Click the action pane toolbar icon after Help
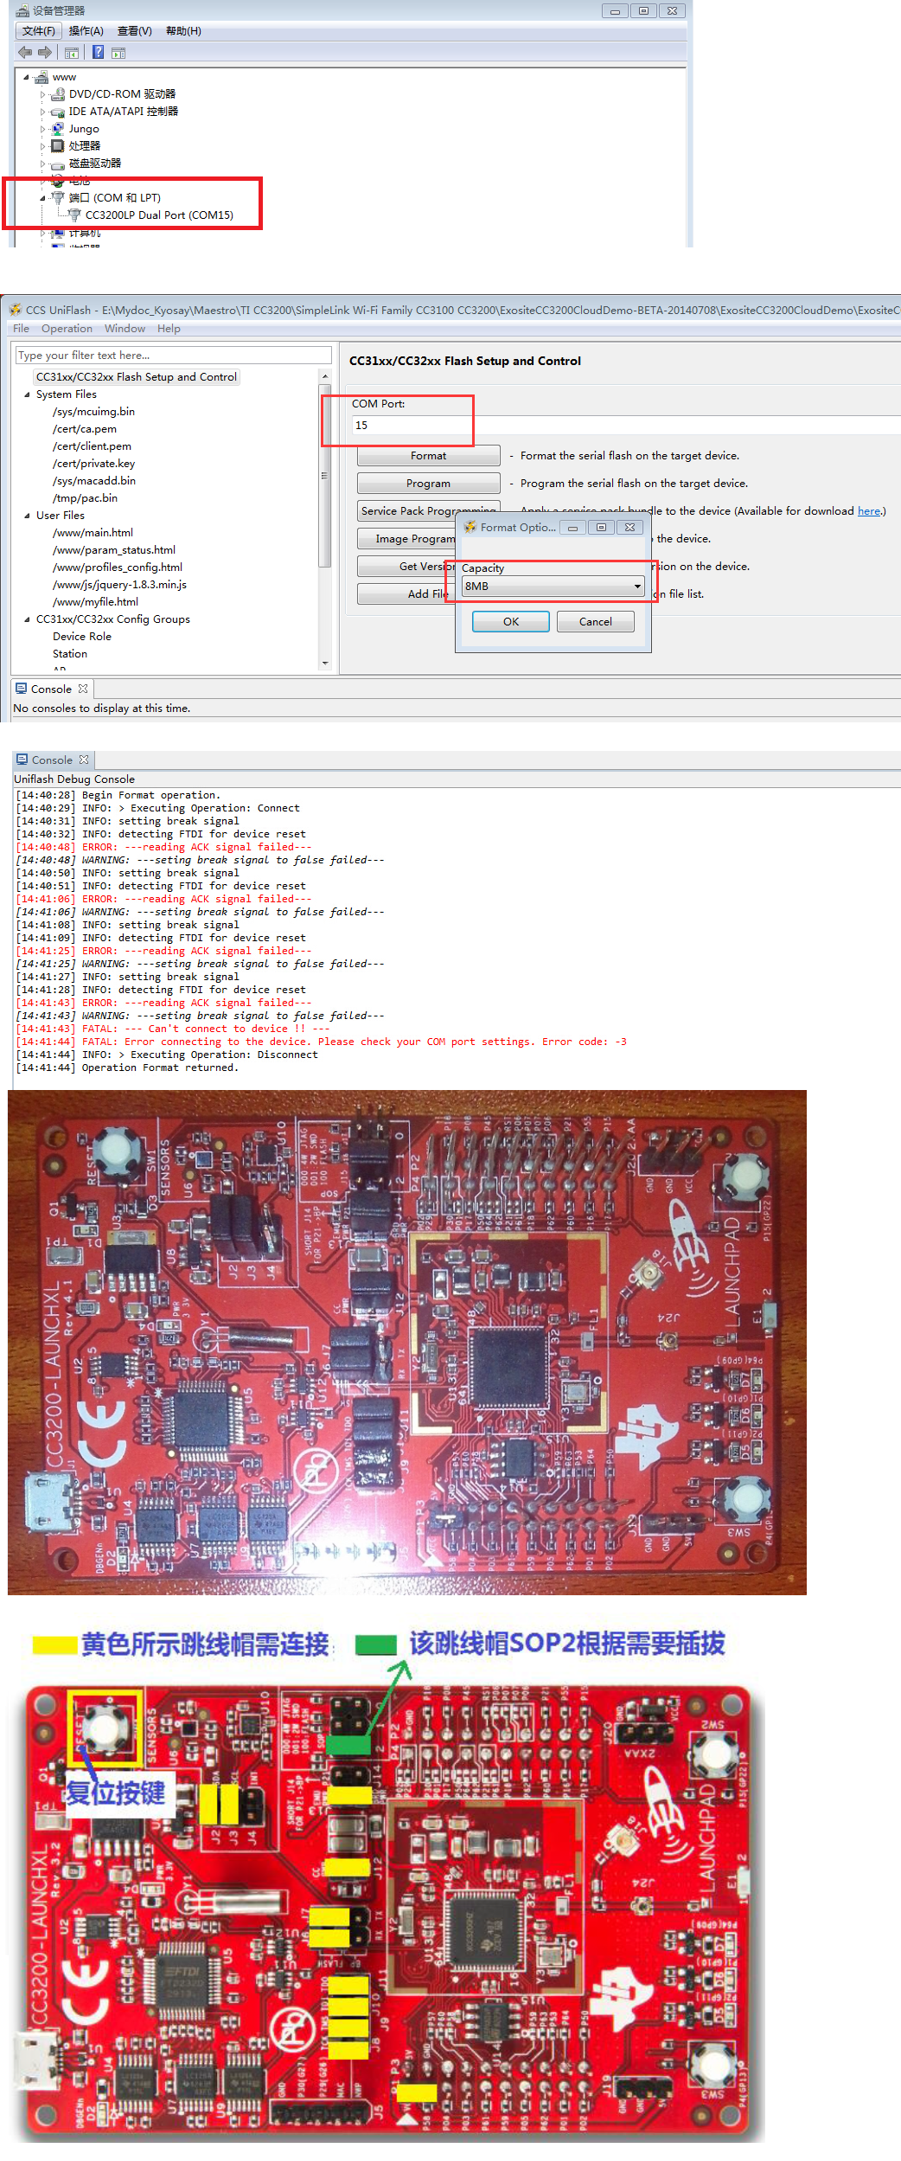 pyautogui.click(x=118, y=53)
